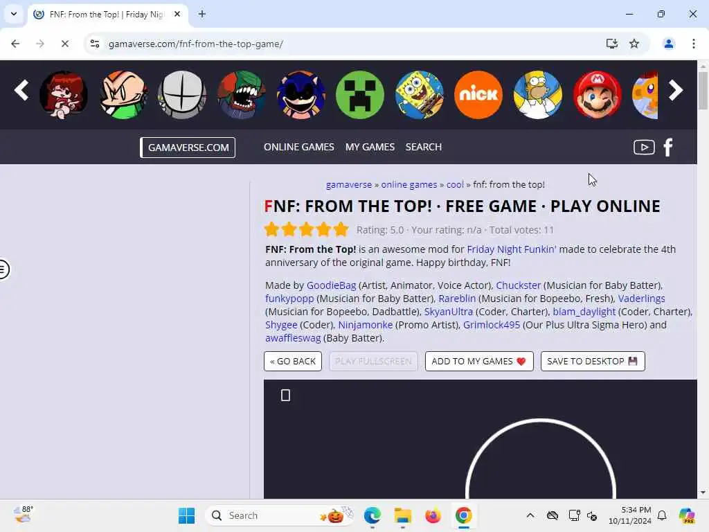This screenshot has width=709, height=532.
Task: Open the GoodieBag creator link
Action: coord(332,285)
